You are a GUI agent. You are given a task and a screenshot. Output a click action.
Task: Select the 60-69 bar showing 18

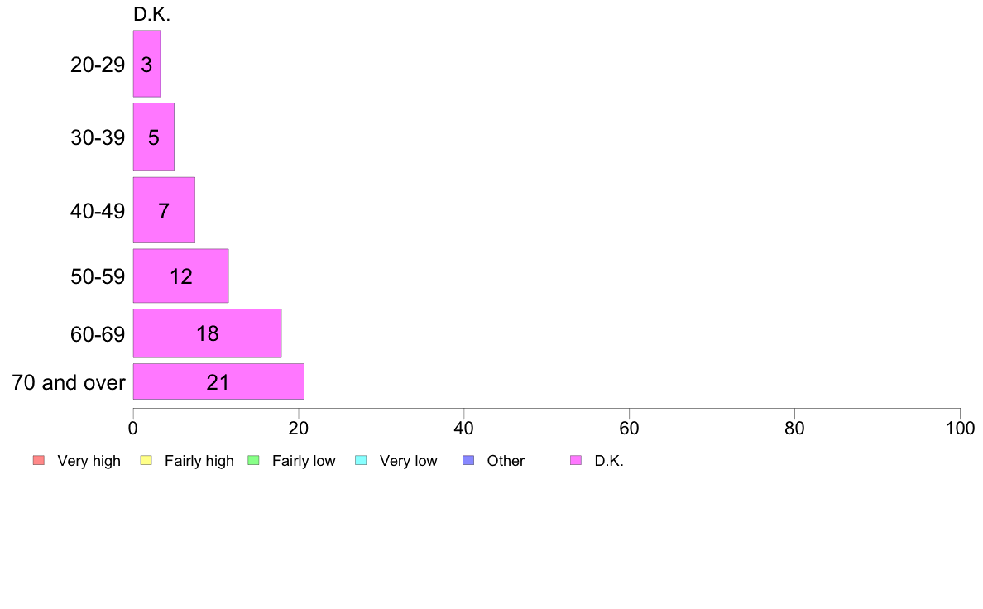coord(207,333)
